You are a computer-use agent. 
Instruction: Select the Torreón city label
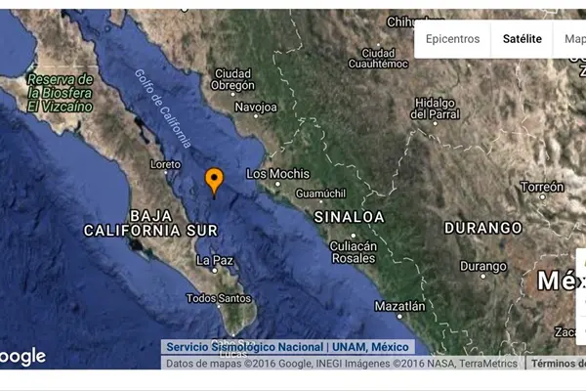[x=541, y=186]
